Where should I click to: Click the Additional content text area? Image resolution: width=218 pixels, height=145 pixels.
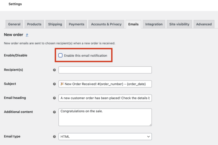click(105, 117)
